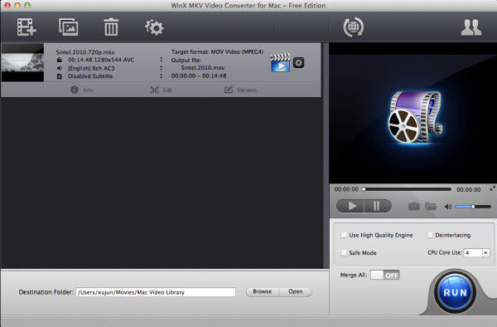Click the blue RUN button

(x=455, y=292)
